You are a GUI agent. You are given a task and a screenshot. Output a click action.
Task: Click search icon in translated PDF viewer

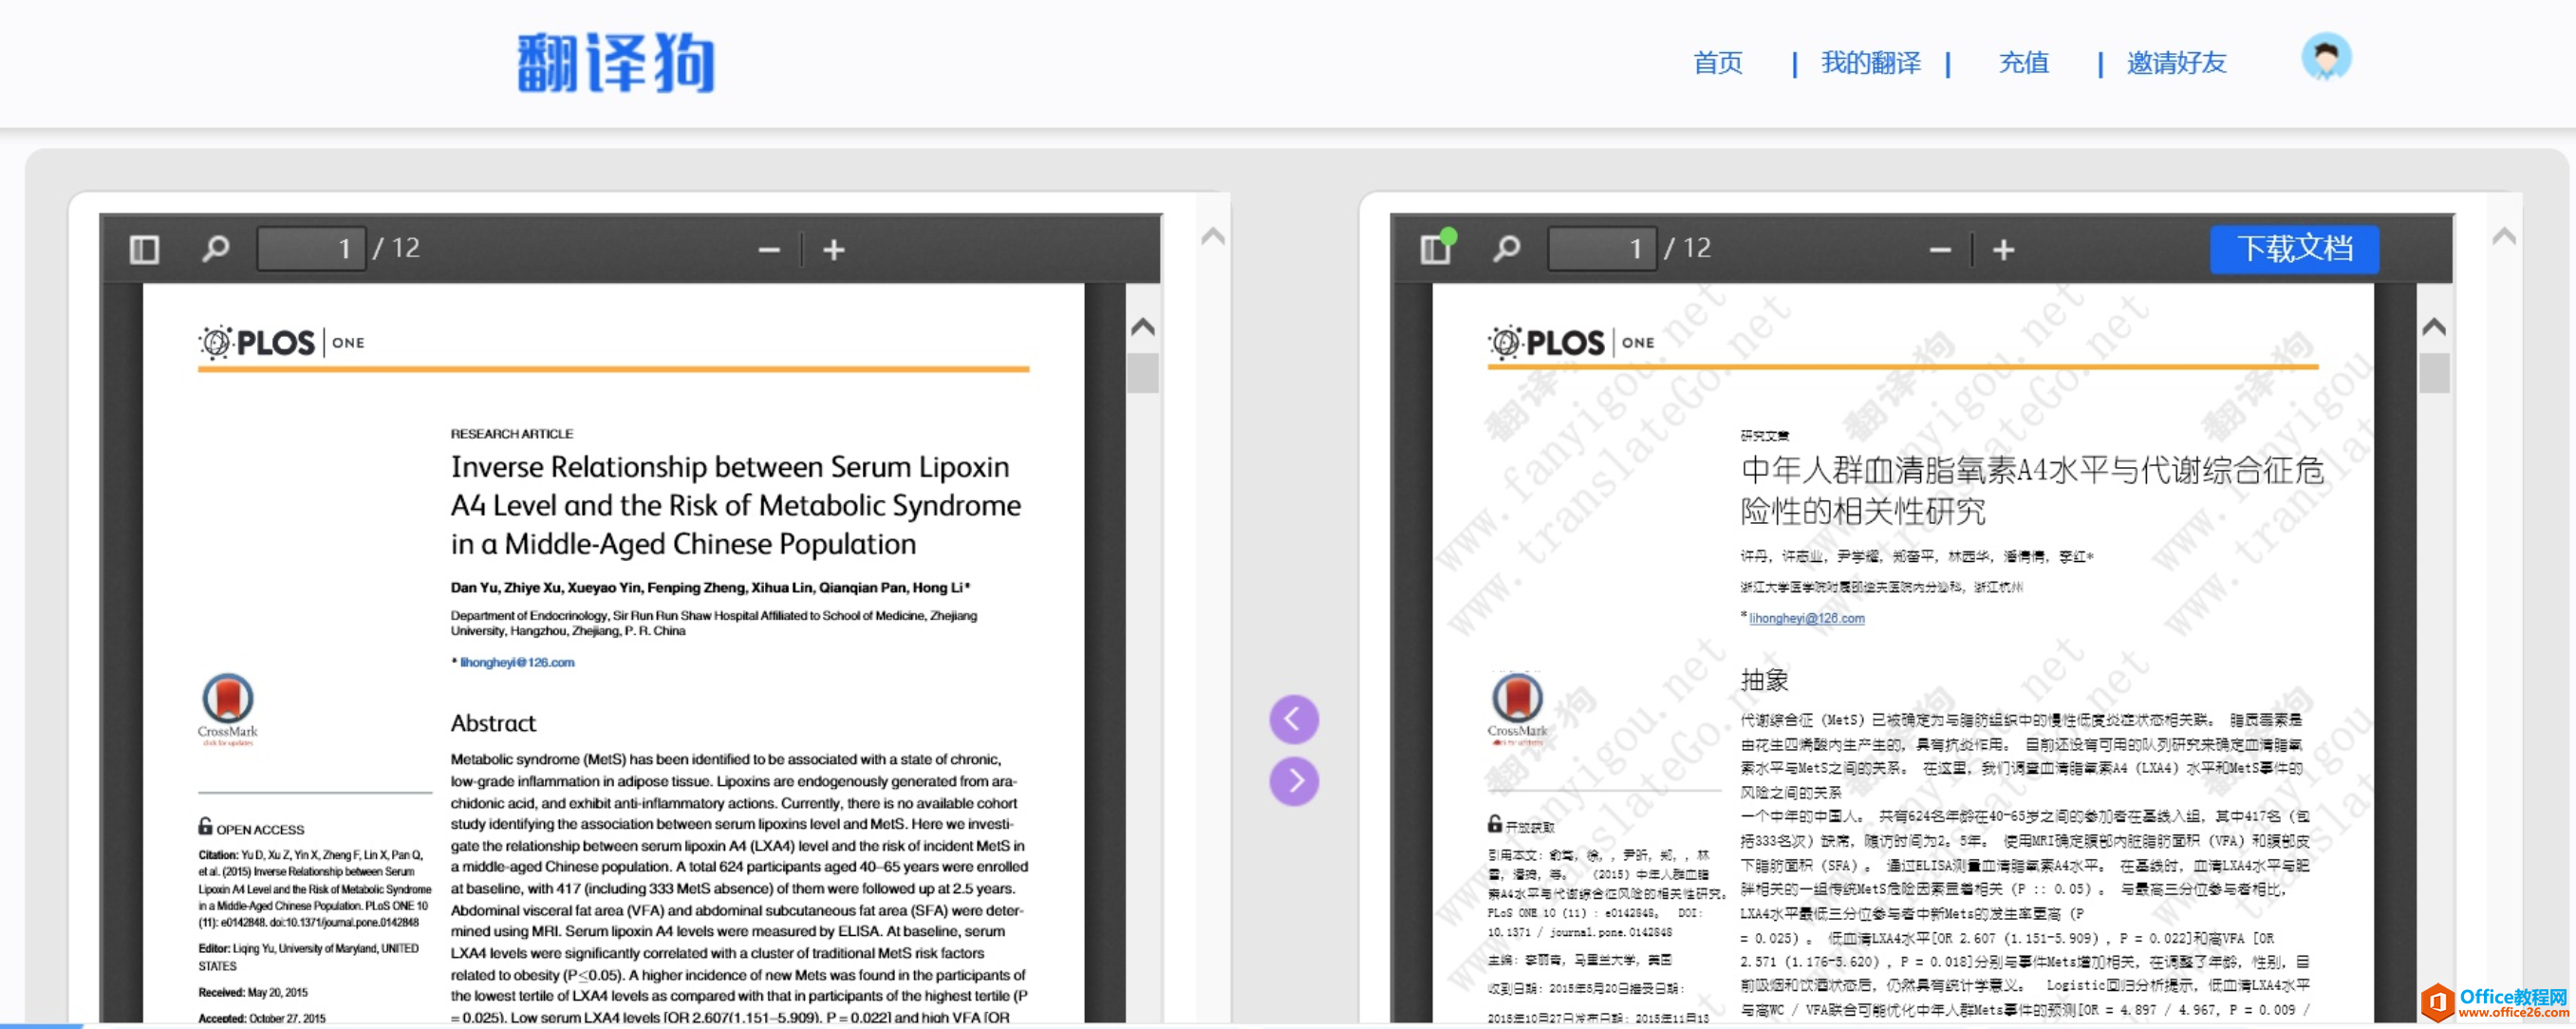point(1506,249)
